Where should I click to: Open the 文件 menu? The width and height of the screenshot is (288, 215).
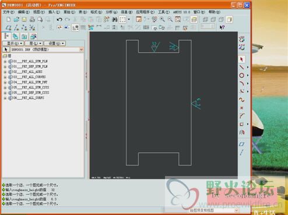pos(9,12)
